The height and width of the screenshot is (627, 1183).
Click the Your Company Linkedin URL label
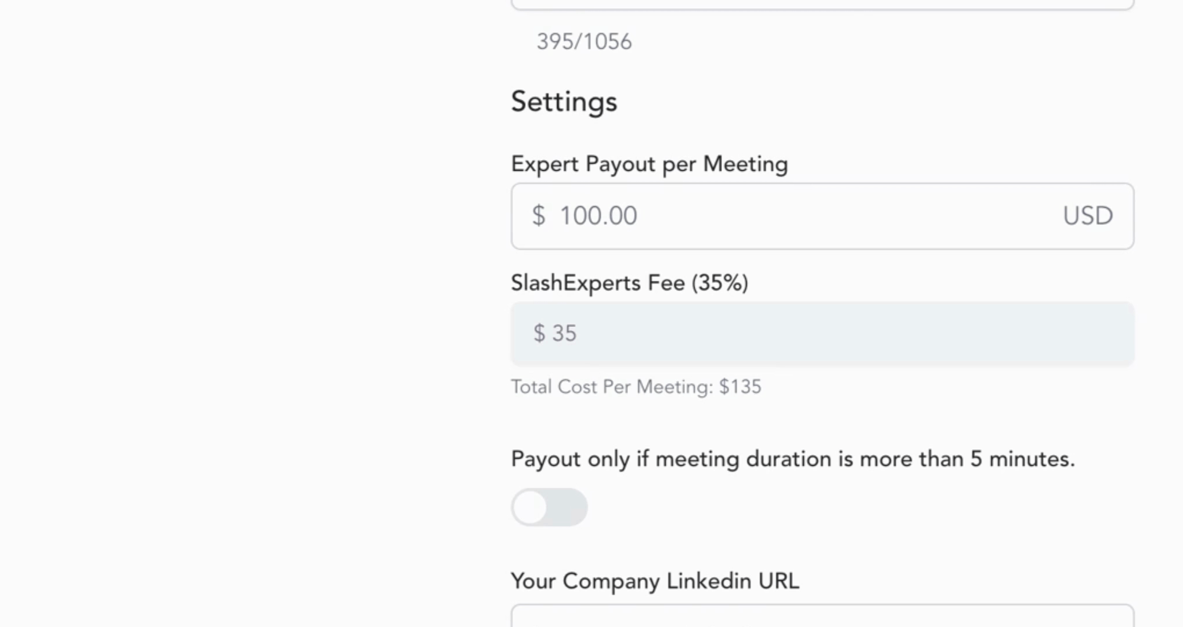[x=655, y=581]
